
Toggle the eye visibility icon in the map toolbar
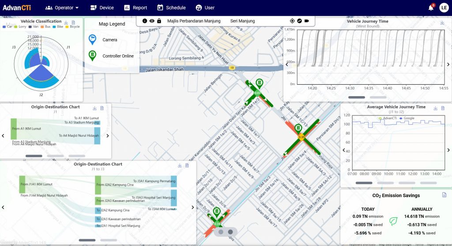pyautogui.click(x=152, y=21)
